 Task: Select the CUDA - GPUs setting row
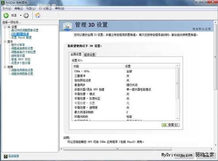coord(124,72)
